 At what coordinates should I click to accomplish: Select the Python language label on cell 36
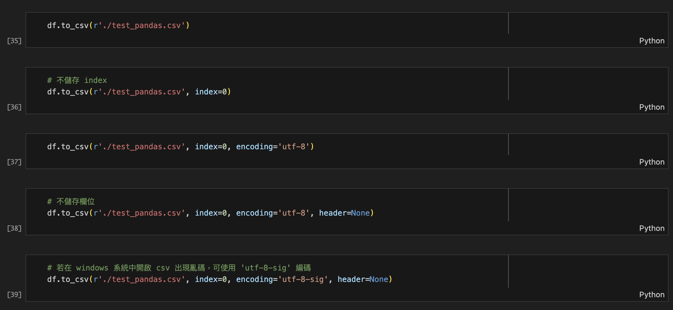[652, 107]
